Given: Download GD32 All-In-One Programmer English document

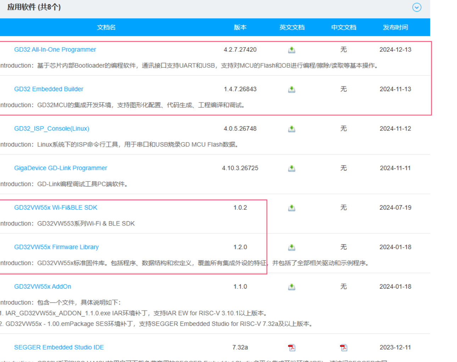Looking at the screenshot, I should coord(291,50).
